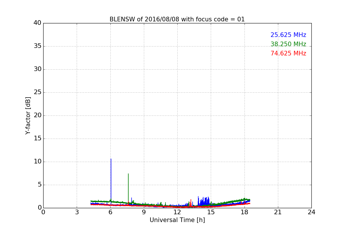This screenshot has width=346, height=231.
Task: Click the x-axis tick label 21
Action: [x=278, y=212]
